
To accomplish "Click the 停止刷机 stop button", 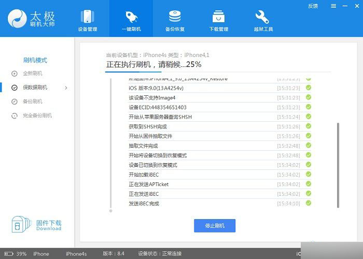I will click(215, 226).
